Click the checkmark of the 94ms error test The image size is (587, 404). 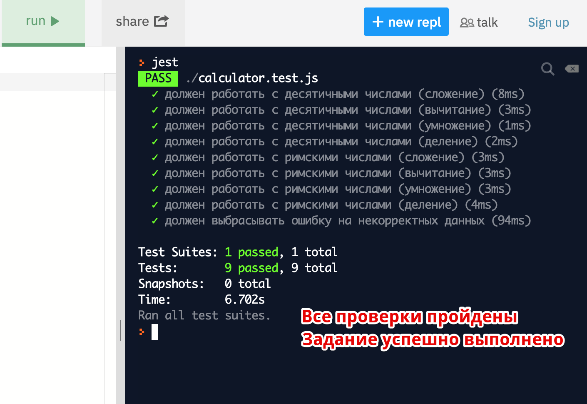tap(155, 221)
